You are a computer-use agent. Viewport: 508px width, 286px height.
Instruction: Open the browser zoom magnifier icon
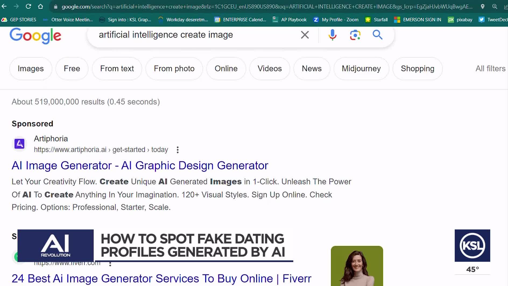pos(495,6)
